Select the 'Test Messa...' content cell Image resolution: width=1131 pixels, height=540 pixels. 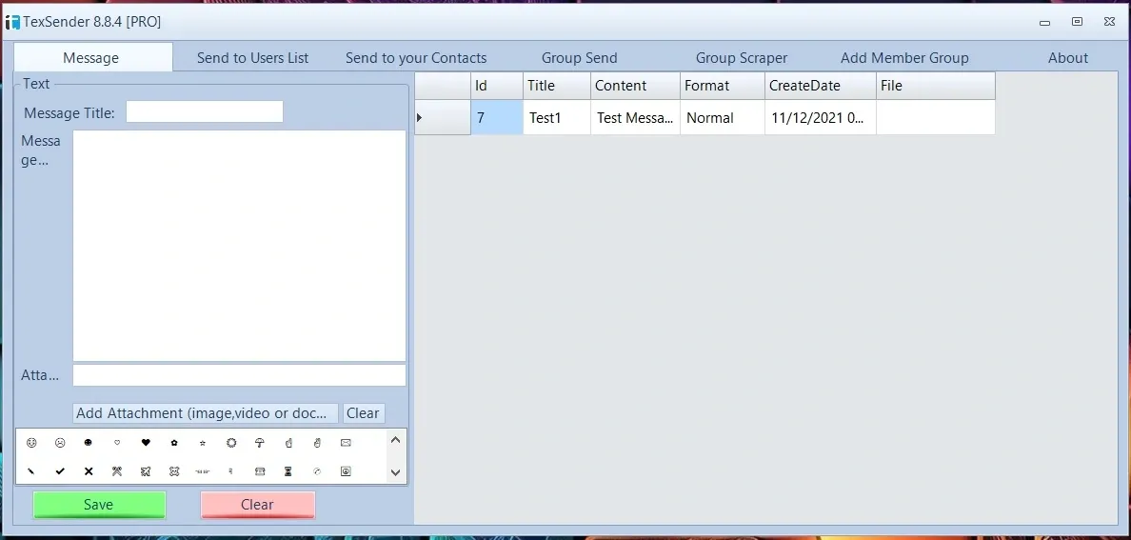click(635, 117)
